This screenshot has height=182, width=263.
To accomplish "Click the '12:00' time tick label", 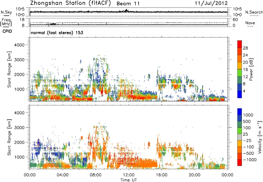I will pyautogui.click(x=129, y=175).
